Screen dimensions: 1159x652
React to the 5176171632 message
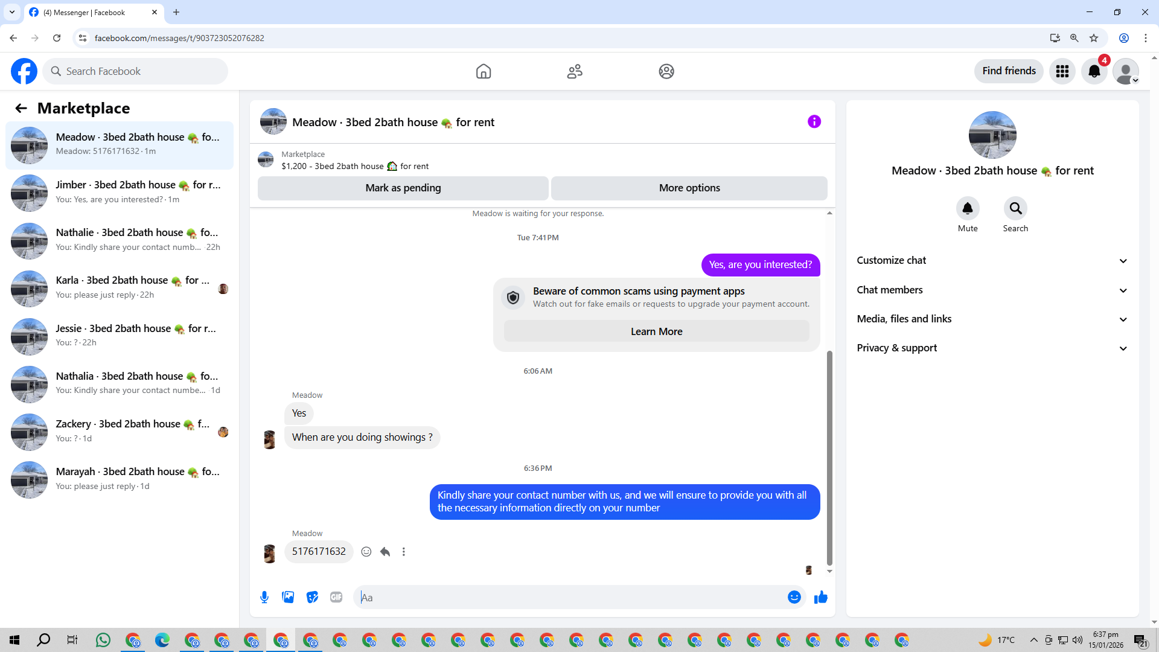366,551
